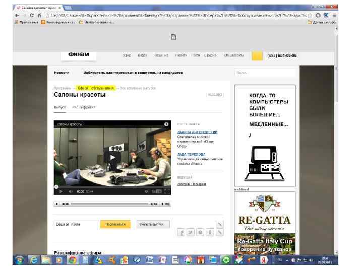Share on Facebook icon
This screenshot has width=363, height=272.
coord(181,232)
